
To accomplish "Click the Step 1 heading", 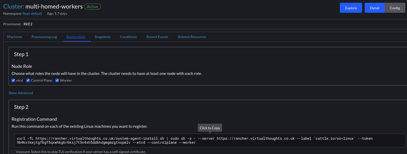I will click(x=21, y=54).
